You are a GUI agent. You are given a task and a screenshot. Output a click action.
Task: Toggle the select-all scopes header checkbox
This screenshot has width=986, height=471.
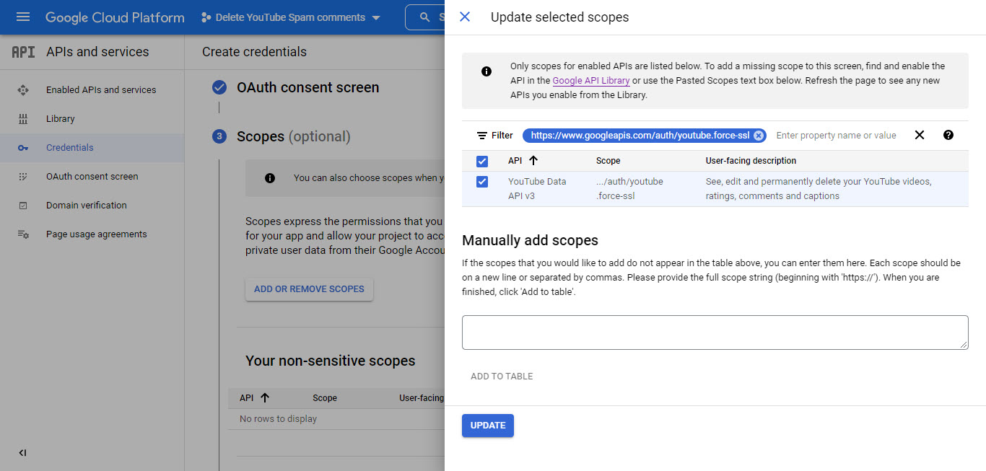click(482, 161)
